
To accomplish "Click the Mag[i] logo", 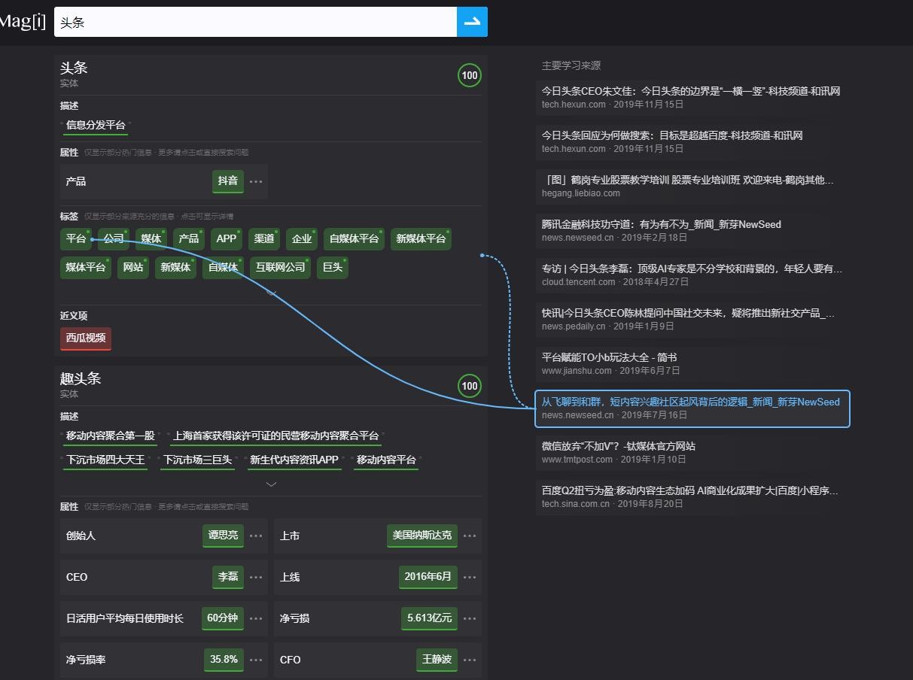I will pyautogui.click(x=22, y=21).
